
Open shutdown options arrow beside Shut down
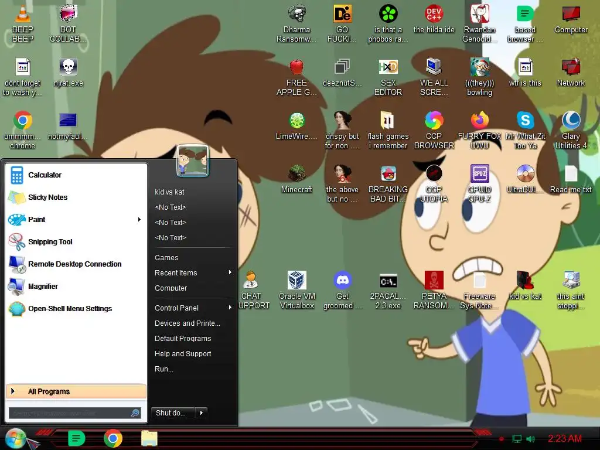coord(202,413)
